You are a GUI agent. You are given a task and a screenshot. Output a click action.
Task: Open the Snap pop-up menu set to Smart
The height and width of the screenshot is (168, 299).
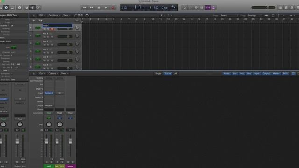229,15
